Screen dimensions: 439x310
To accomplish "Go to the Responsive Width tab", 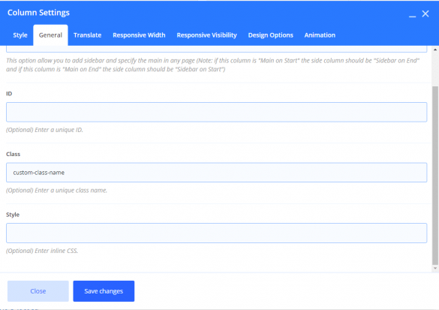I will (x=139, y=35).
